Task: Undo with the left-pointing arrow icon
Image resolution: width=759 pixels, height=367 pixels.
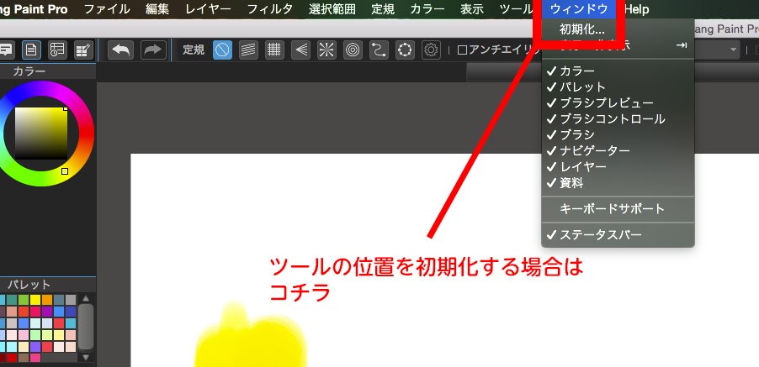Action: pos(120,50)
